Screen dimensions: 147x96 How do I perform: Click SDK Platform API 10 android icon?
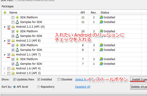click(x=17, y=31)
